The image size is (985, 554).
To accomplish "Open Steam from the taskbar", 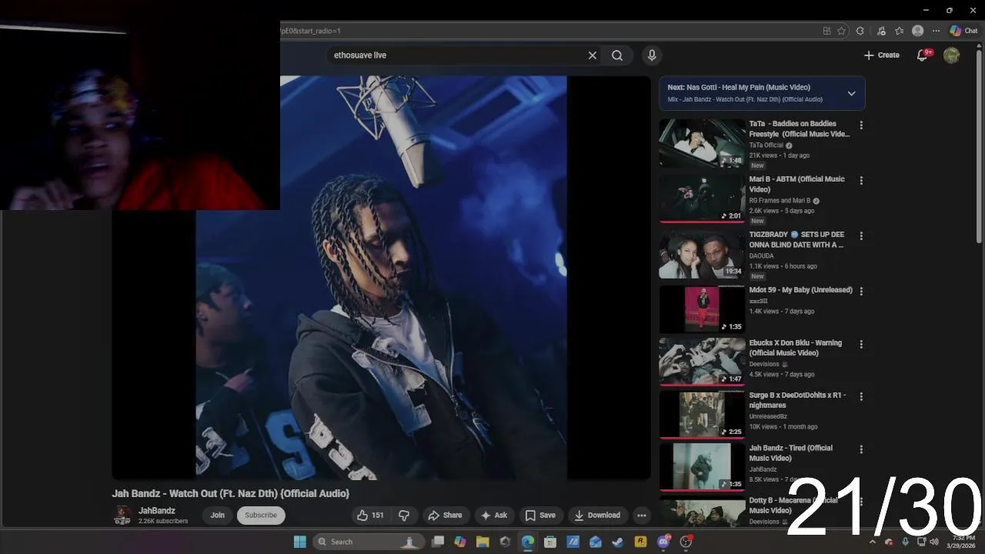I will 617,542.
